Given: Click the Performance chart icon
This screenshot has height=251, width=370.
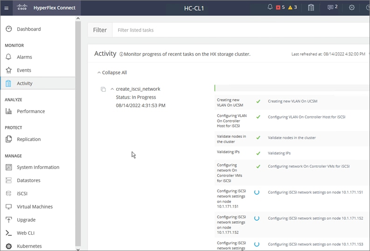Looking at the screenshot, I should click(8, 111).
